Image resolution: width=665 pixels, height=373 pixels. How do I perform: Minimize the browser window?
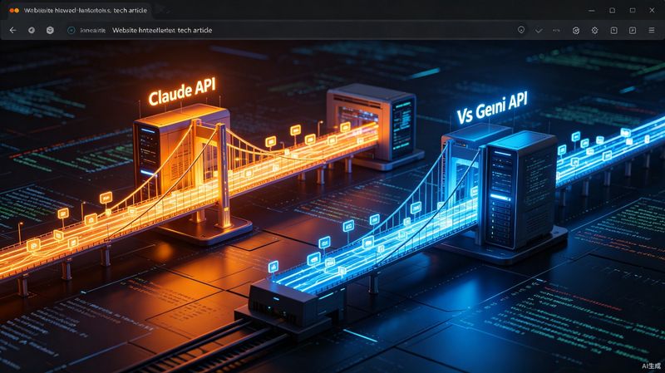click(592, 10)
